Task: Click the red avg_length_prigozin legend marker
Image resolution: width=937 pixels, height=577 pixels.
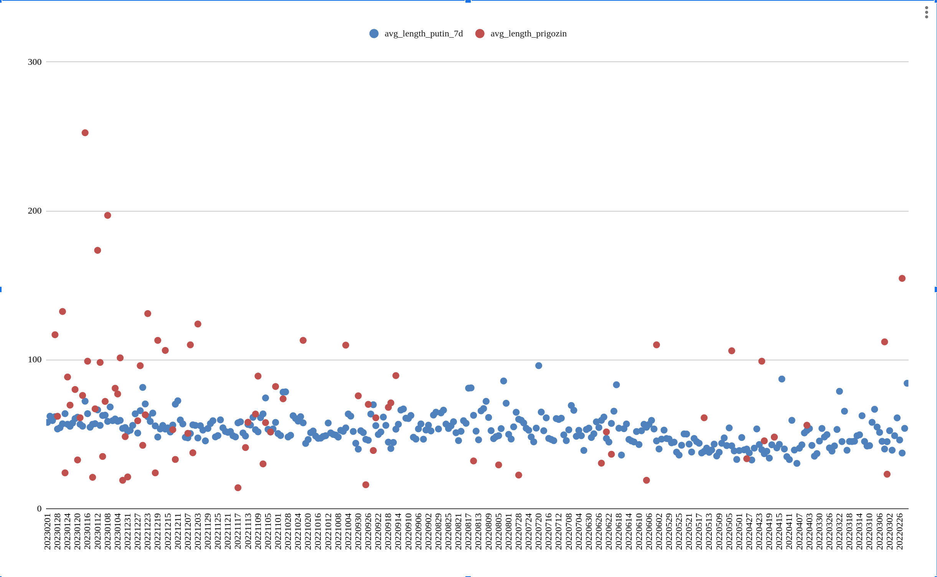Action: (x=480, y=34)
